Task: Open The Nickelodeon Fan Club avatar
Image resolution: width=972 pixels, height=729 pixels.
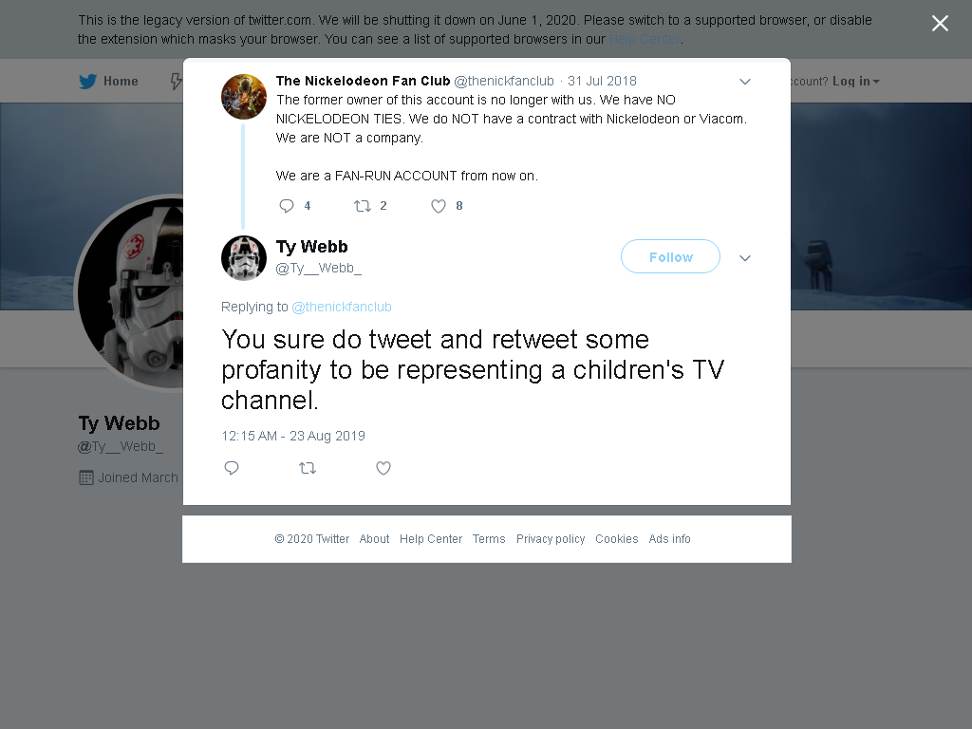Action: (x=244, y=97)
